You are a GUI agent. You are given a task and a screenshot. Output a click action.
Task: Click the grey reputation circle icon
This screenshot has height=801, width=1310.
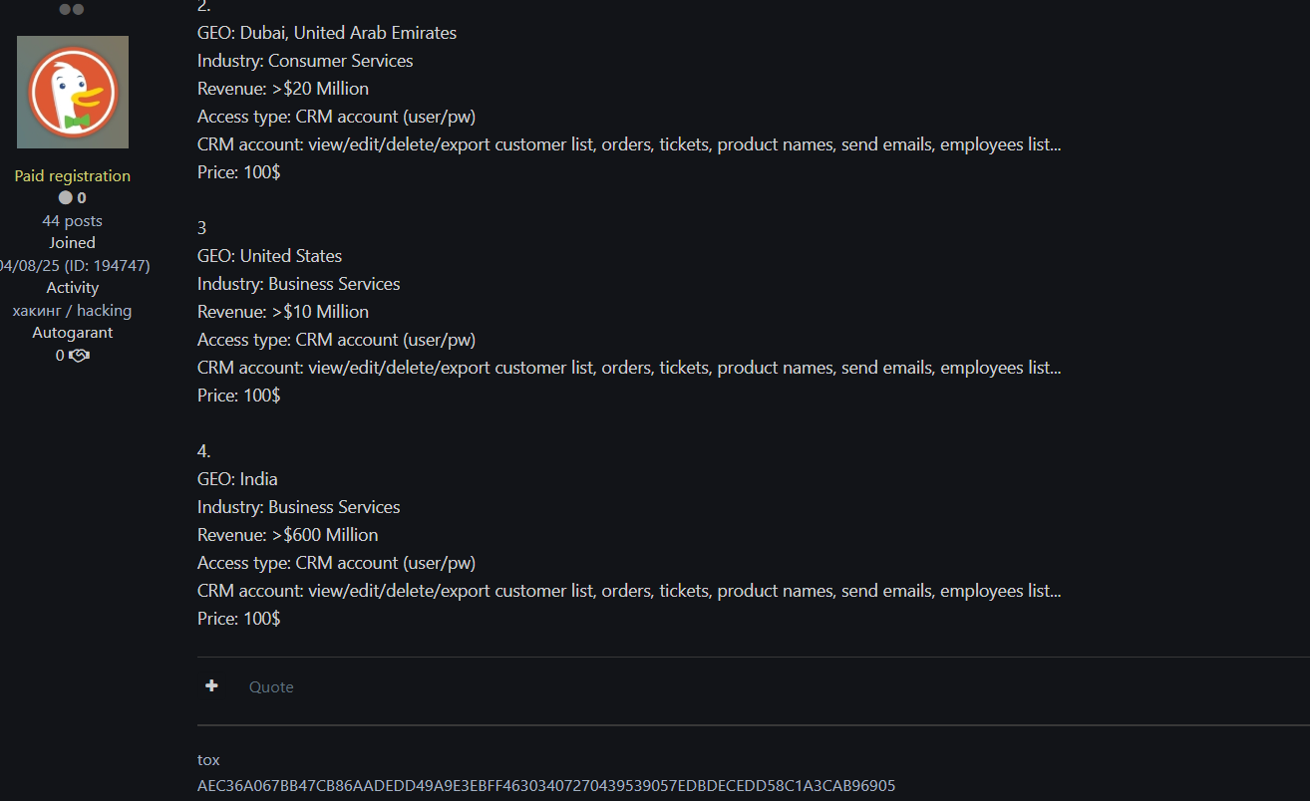tap(65, 198)
